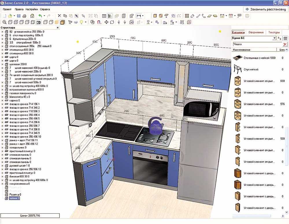Click the catalog grid view icon
This screenshot has width=289, height=224.
click(285, 38)
